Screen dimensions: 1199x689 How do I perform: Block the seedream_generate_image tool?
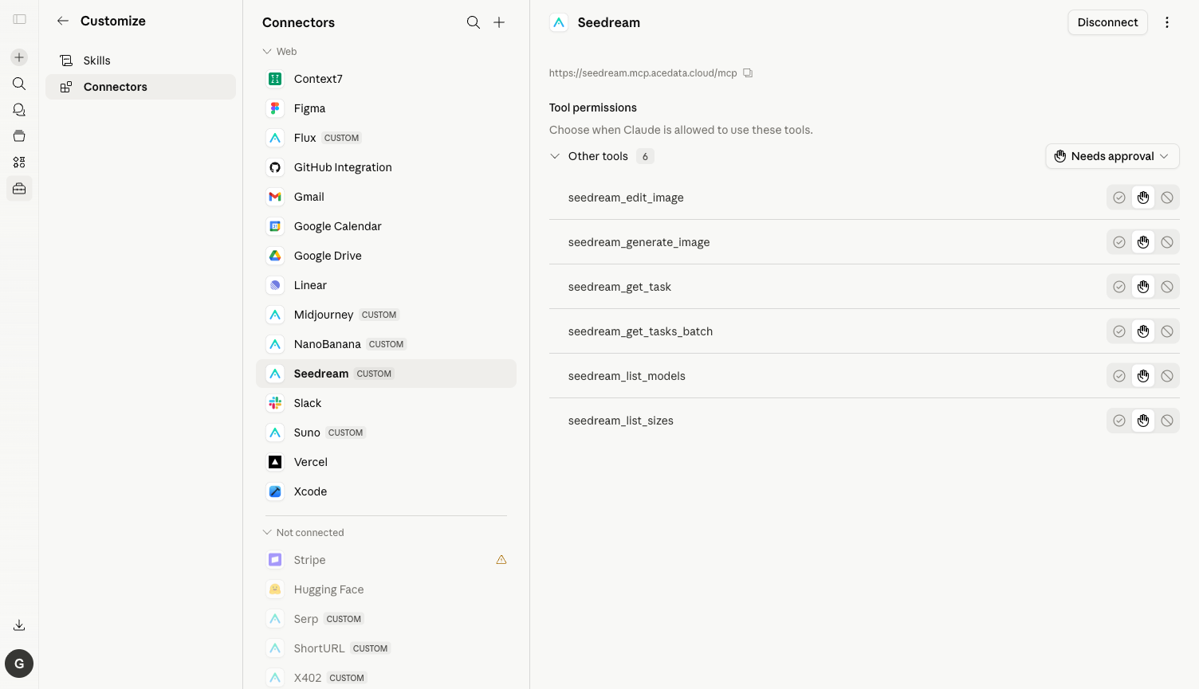pyautogui.click(x=1167, y=242)
